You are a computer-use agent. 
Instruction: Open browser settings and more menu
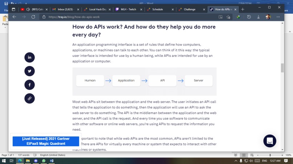click(x=278, y=17)
